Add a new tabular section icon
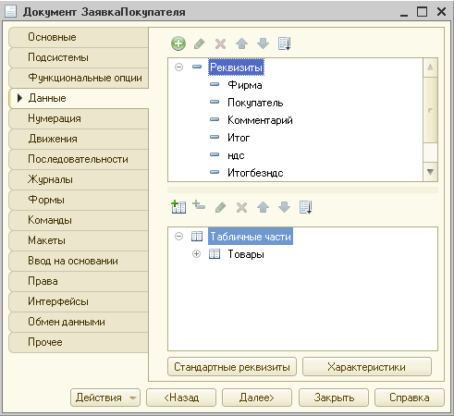 tap(178, 207)
